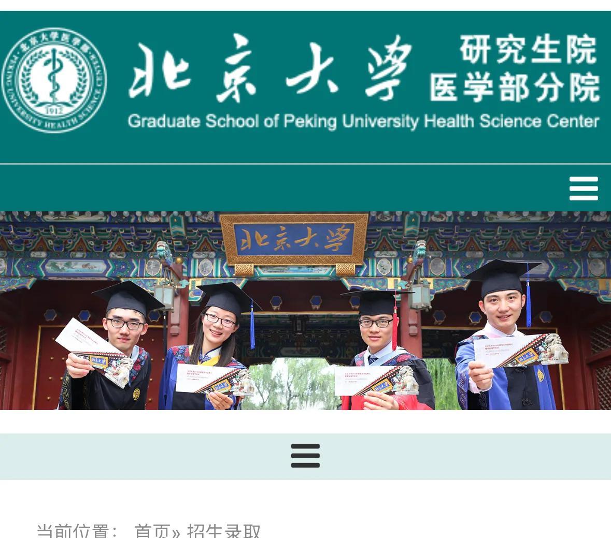This screenshot has height=538, width=611.
Task: Click the envelope held by female graduate
Action: tap(215, 380)
